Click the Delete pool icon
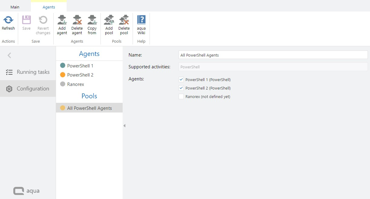This screenshot has width=370, height=199. coord(124,20)
